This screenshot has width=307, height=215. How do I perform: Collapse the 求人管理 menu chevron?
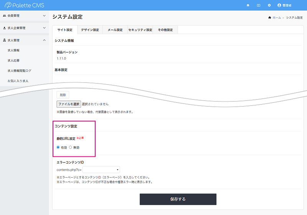tap(44, 40)
